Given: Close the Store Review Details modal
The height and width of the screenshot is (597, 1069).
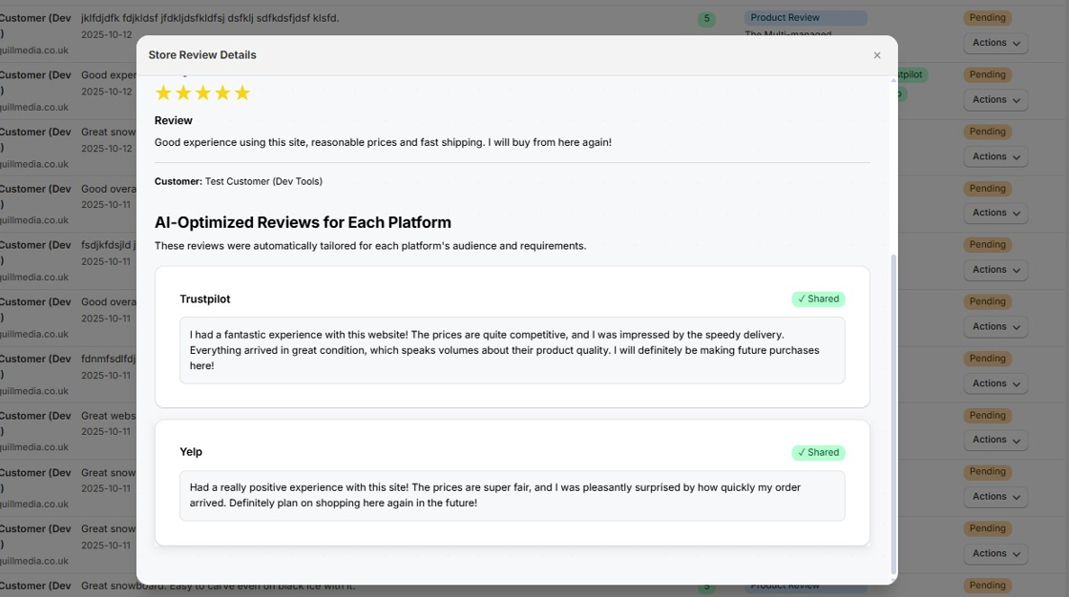Looking at the screenshot, I should [877, 54].
